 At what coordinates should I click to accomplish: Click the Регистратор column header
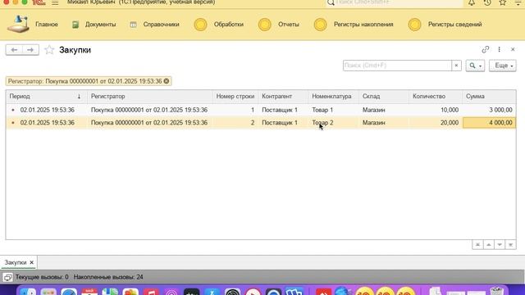click(149, 97)
